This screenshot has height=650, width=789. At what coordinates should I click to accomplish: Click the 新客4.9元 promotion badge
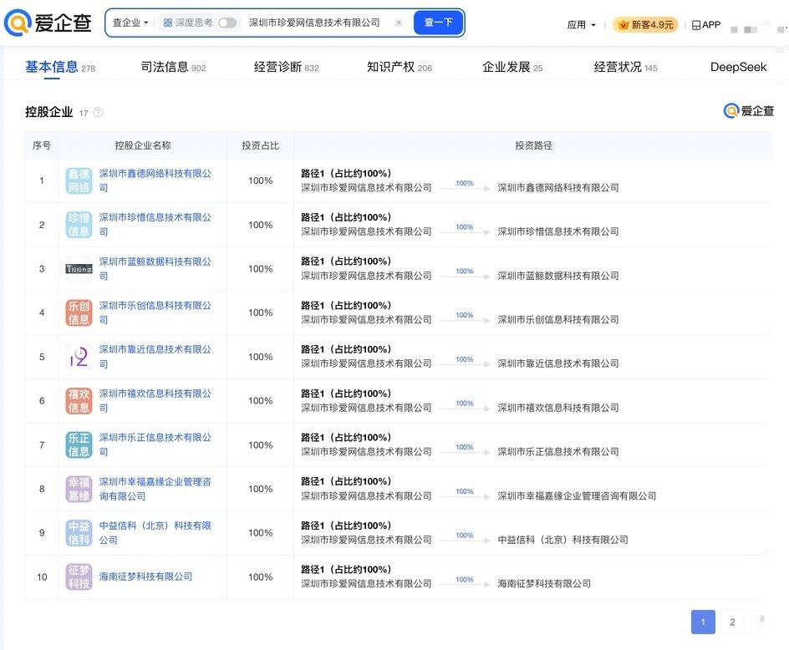(645, 25)
